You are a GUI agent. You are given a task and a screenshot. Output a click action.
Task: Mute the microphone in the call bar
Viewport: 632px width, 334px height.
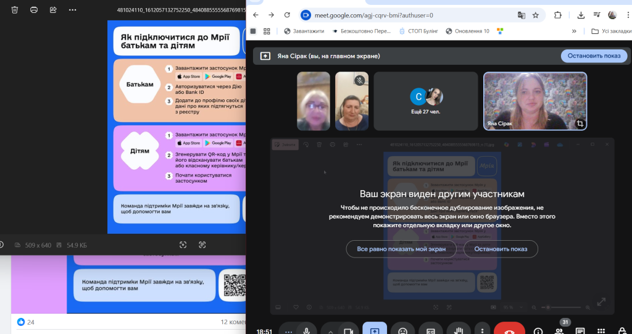pos(306,330)
